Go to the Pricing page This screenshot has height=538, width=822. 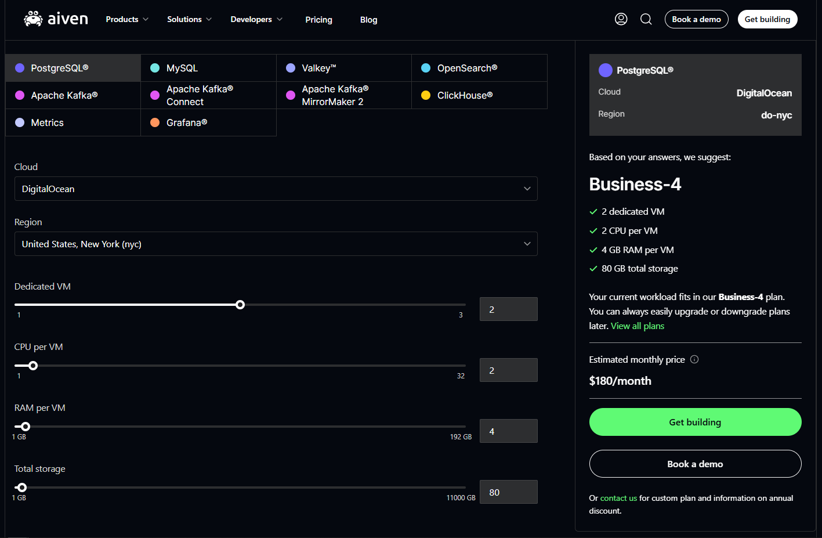coord(319,20)
